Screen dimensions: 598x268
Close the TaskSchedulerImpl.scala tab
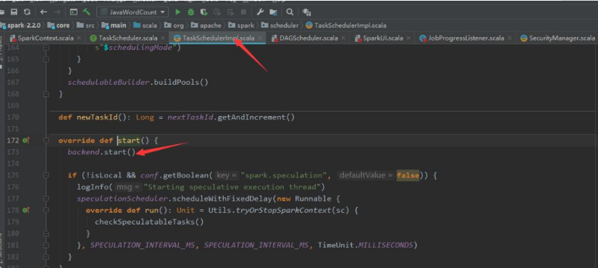tap(260, 38)
